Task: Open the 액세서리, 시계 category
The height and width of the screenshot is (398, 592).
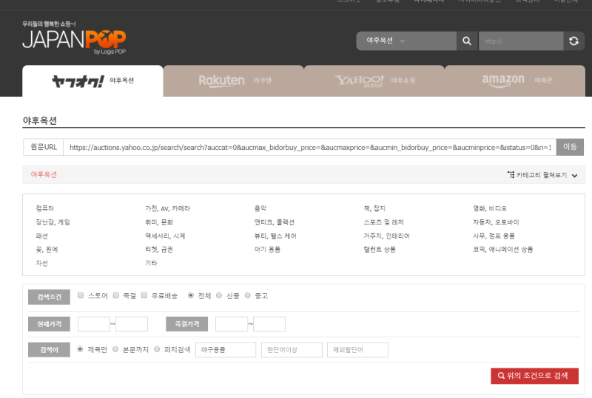Action: (165, 236)
